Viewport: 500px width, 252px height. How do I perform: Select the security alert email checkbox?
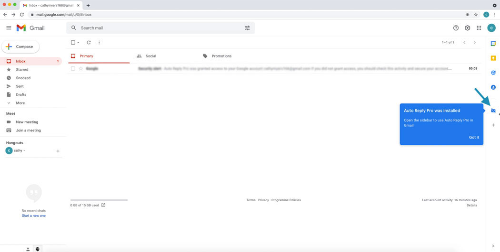73,69
